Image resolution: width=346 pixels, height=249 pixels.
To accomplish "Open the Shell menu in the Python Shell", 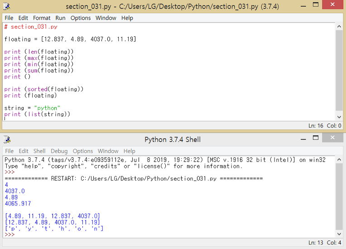I will point(39,151).
